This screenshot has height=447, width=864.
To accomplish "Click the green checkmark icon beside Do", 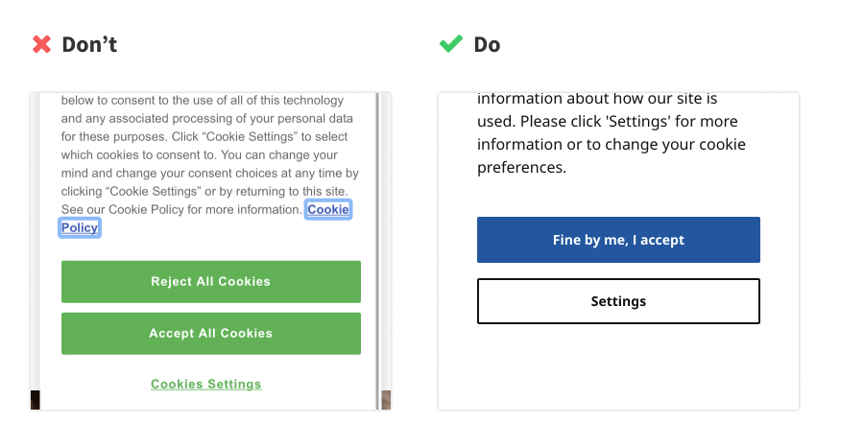I will (x=450, y=44).
